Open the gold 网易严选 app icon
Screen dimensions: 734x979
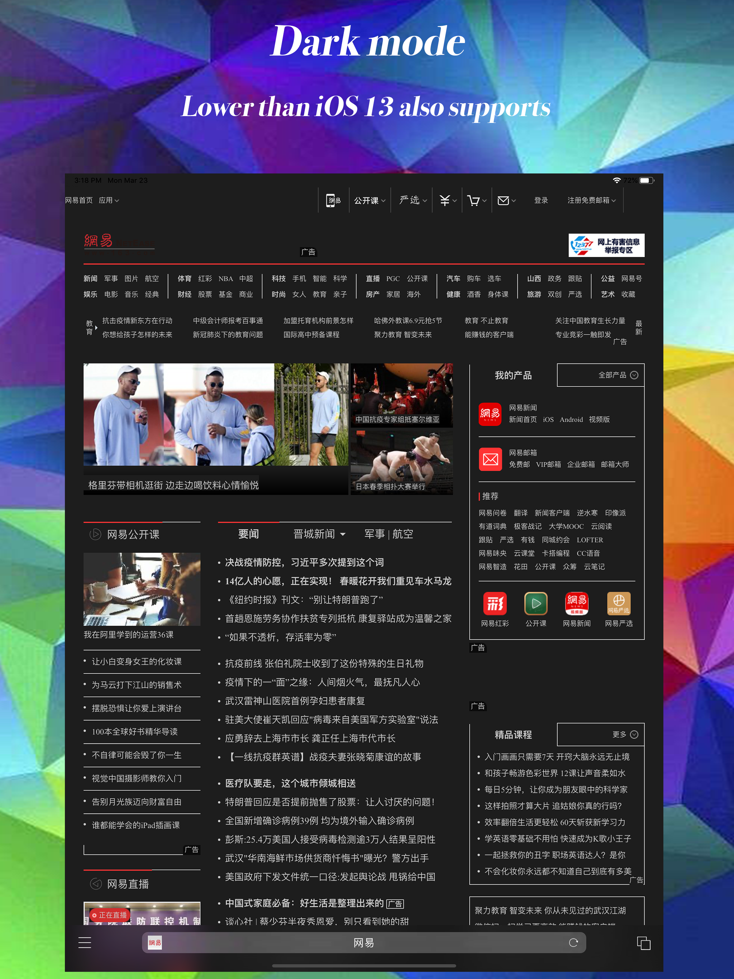point(619,603)
